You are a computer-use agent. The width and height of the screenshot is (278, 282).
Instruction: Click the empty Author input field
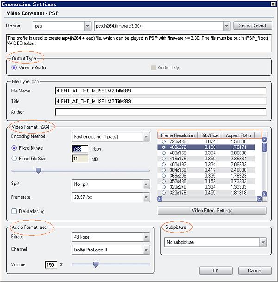coord(161,112)
